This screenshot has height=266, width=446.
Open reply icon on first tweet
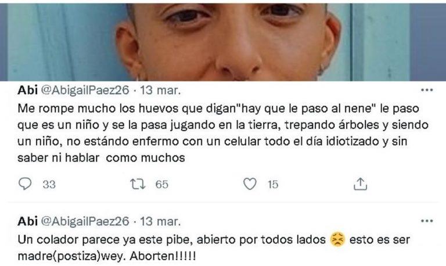[25, 184]
